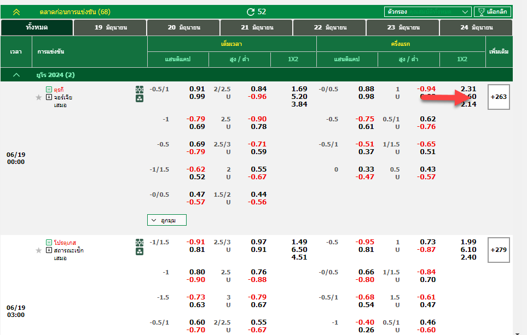Select first-half over 1 odds -0.94
Screen dimensions: 527x335
click(426, 89)
